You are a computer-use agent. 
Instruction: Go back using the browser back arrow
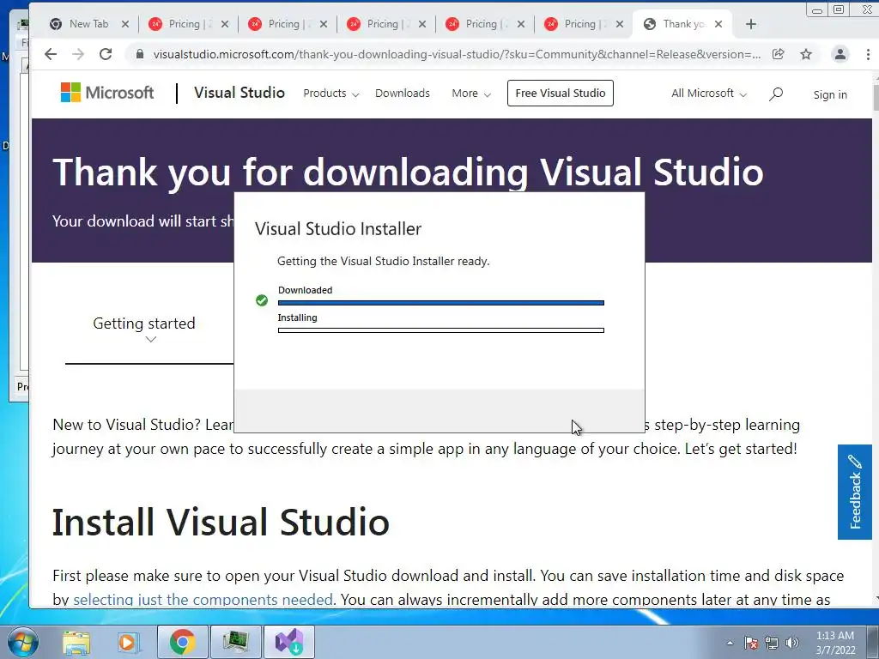(x=51, y=54)
